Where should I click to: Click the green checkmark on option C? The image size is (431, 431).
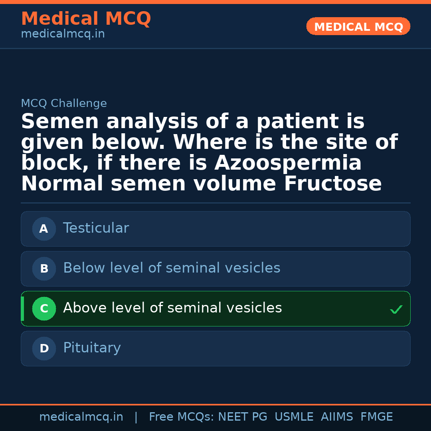(396, 309)
